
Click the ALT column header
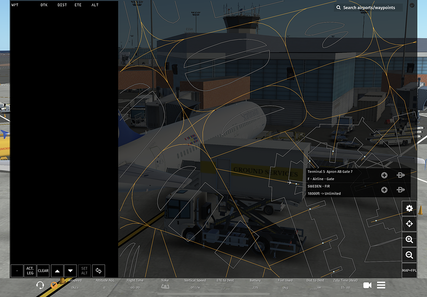tap(95, 5)
